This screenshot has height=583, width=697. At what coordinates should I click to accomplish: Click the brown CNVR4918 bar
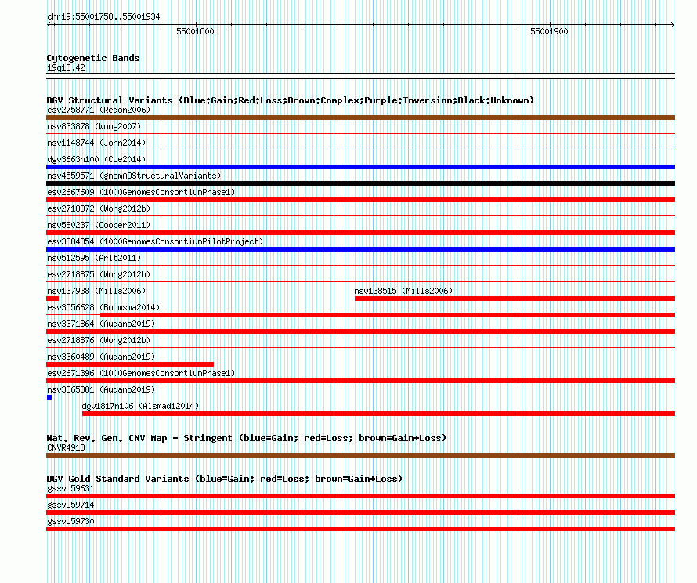tap(360, 455)
